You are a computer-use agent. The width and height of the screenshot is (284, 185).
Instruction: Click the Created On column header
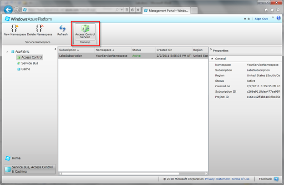tap(174, 50)
